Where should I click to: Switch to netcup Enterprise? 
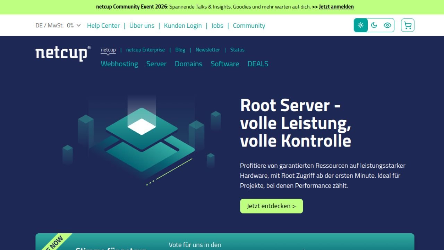click(145, 50)
